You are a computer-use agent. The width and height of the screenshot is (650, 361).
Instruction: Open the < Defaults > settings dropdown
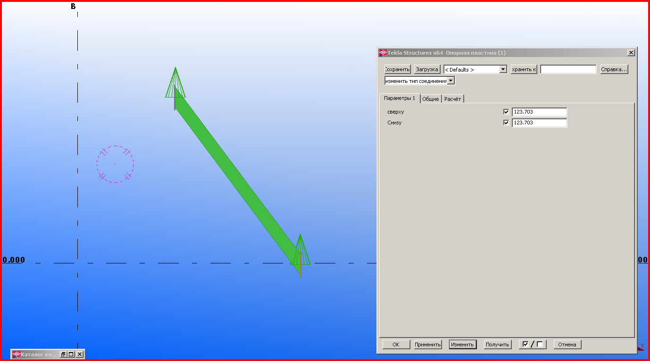click(x=503, y=69)
